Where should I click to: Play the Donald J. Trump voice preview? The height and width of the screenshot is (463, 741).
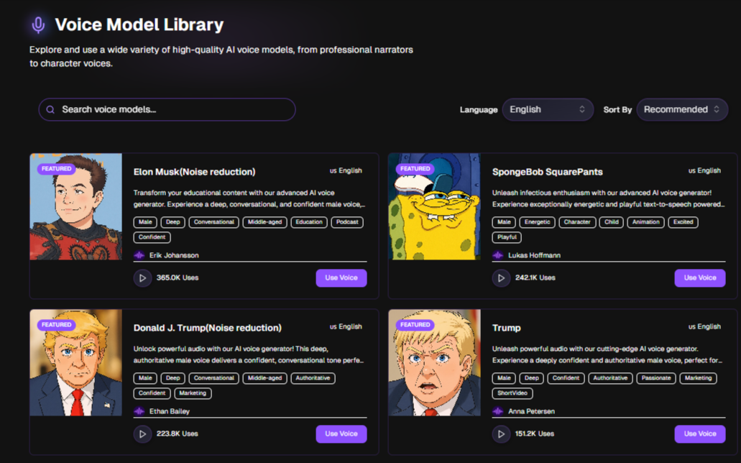[x=142, y=434]
